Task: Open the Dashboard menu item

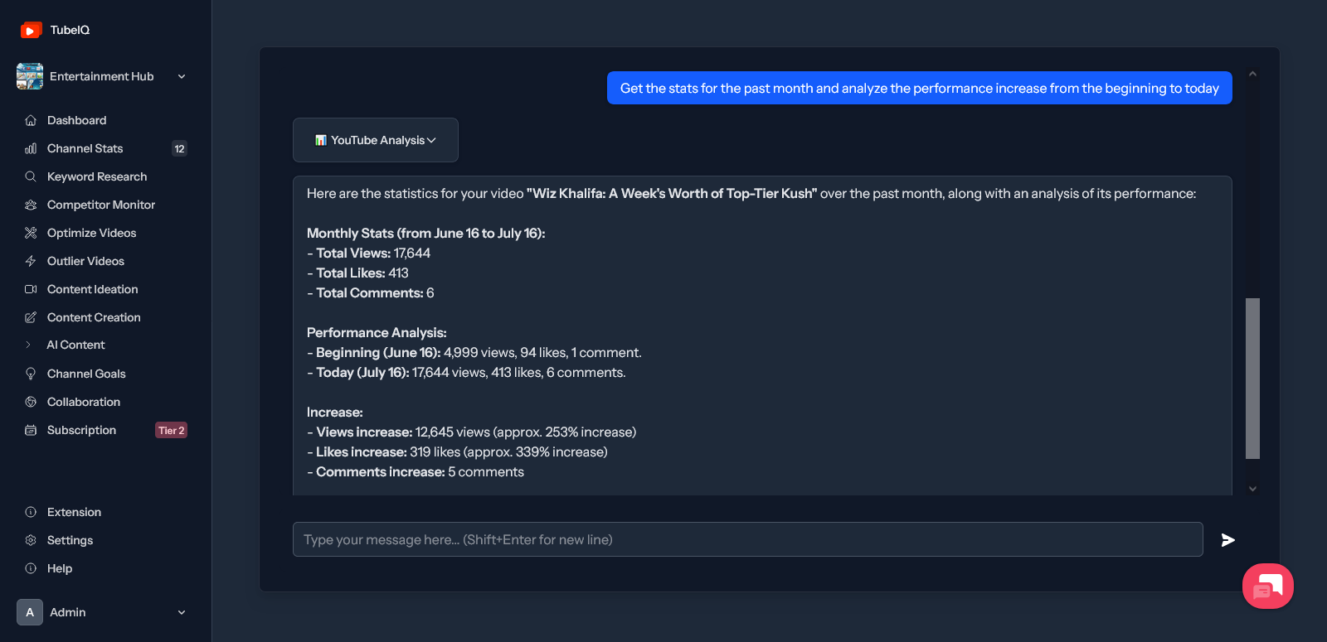Action: click(x=76, y=120)
